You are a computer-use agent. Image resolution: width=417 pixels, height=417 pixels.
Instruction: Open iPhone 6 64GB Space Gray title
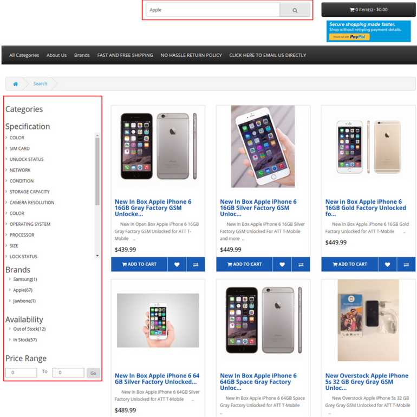258,382
